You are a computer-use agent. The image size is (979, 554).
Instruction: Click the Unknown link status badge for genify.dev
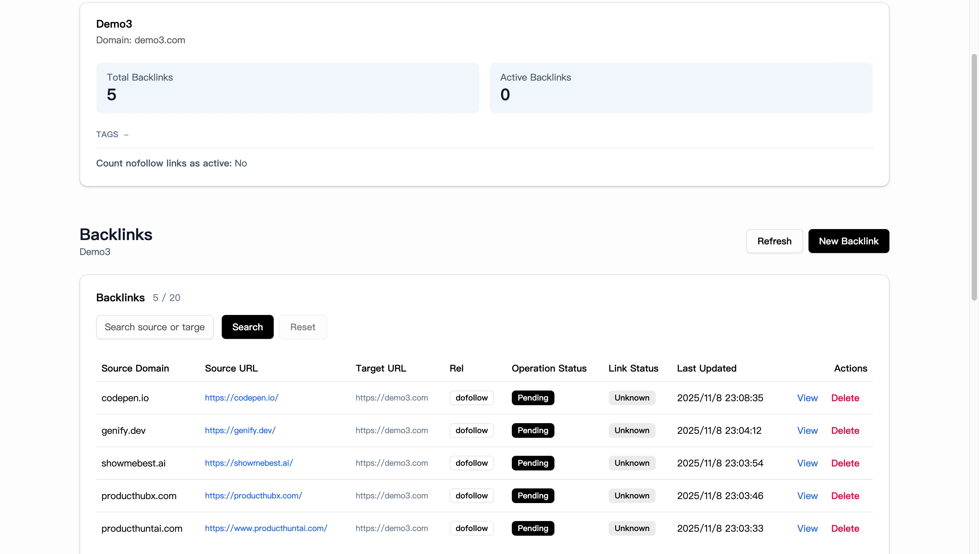[x=632, y=430]
